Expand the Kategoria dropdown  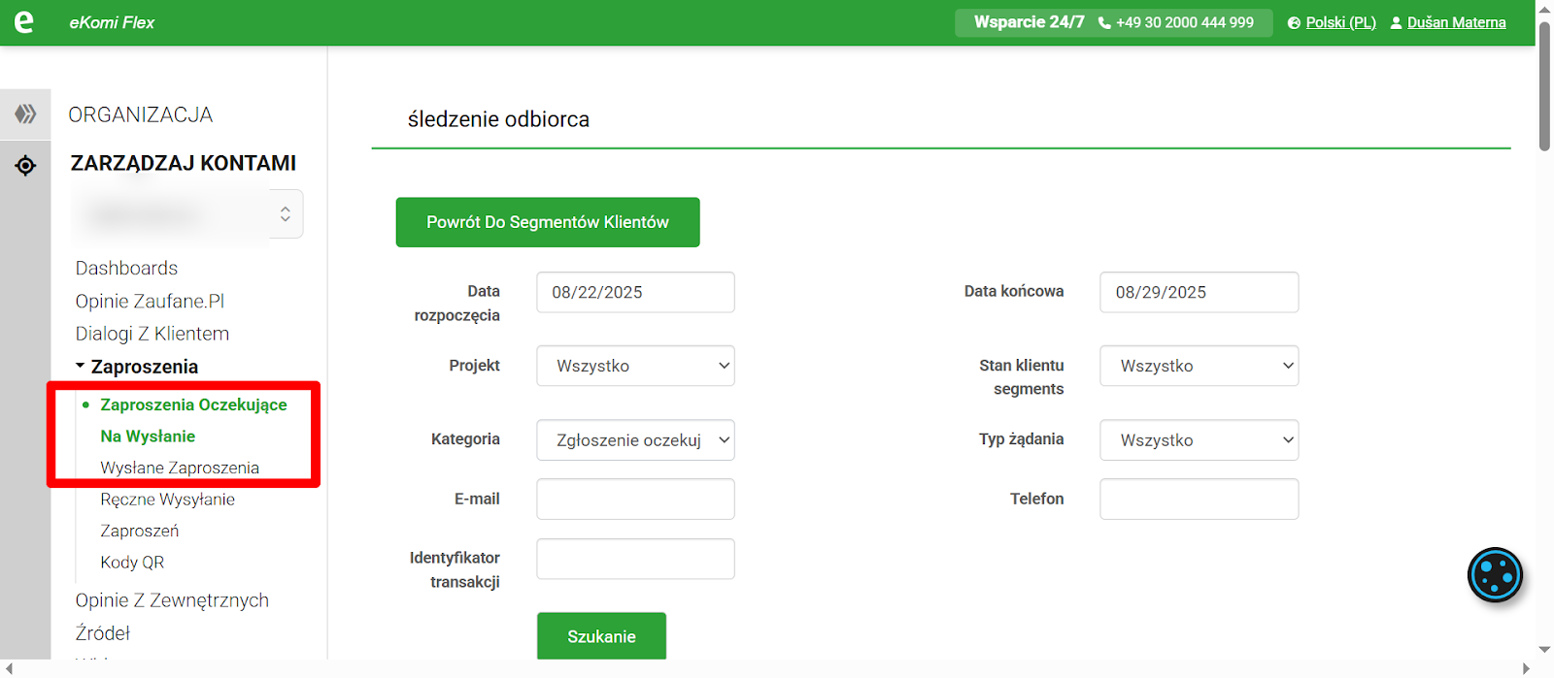[x=635, y=440]
